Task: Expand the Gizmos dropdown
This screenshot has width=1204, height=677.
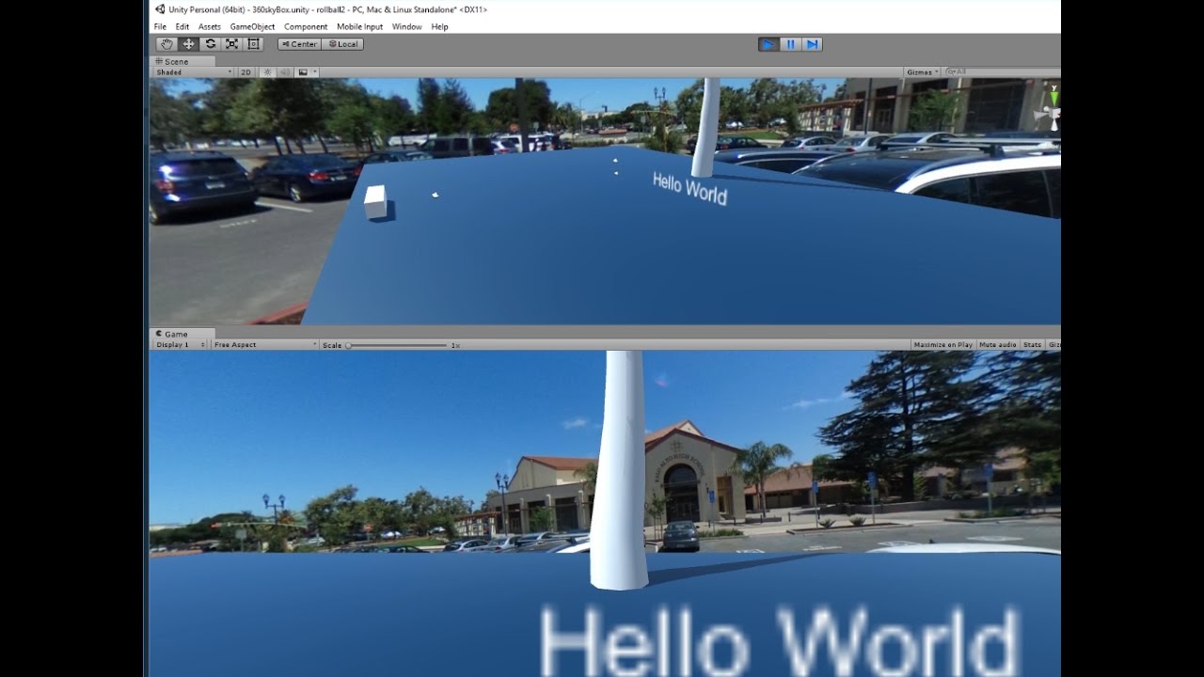Action: 922,72
